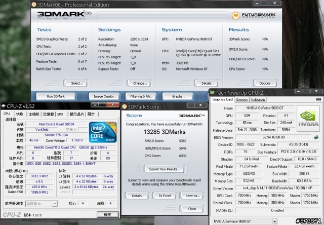Click Close in the 3DMark Score window

[192, 209]
